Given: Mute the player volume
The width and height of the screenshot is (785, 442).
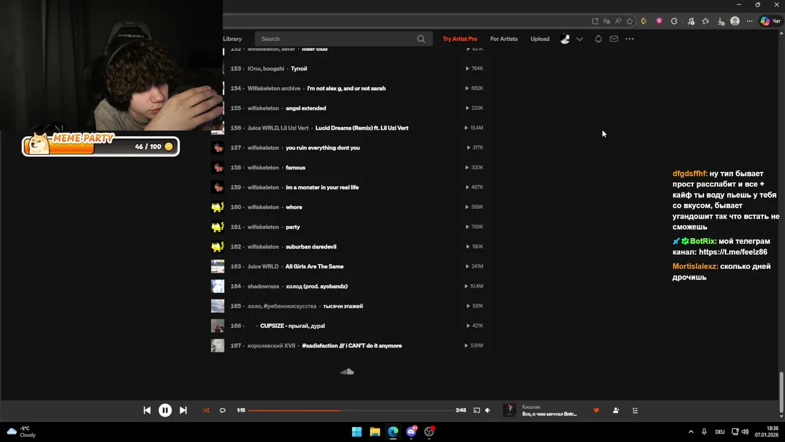Looking at the screenshot, I should (488, 411).
